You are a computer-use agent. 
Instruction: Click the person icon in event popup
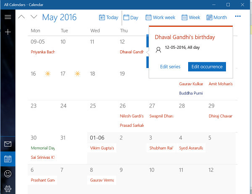pos(158,50)
